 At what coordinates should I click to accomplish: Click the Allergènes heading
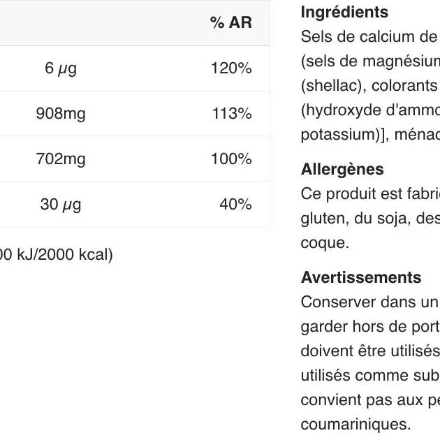[342, 170]
